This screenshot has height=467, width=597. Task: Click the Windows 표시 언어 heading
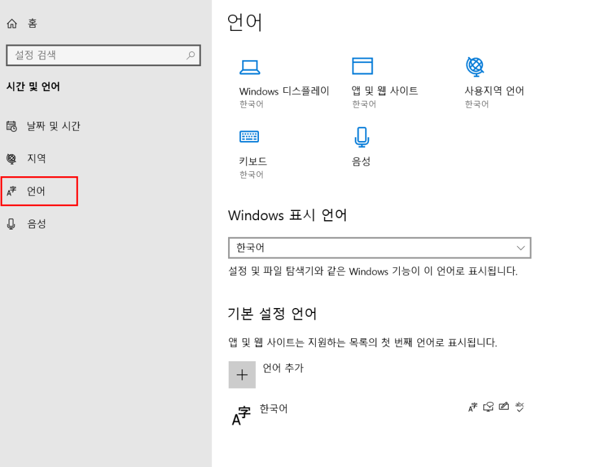[x=287, y=215]
